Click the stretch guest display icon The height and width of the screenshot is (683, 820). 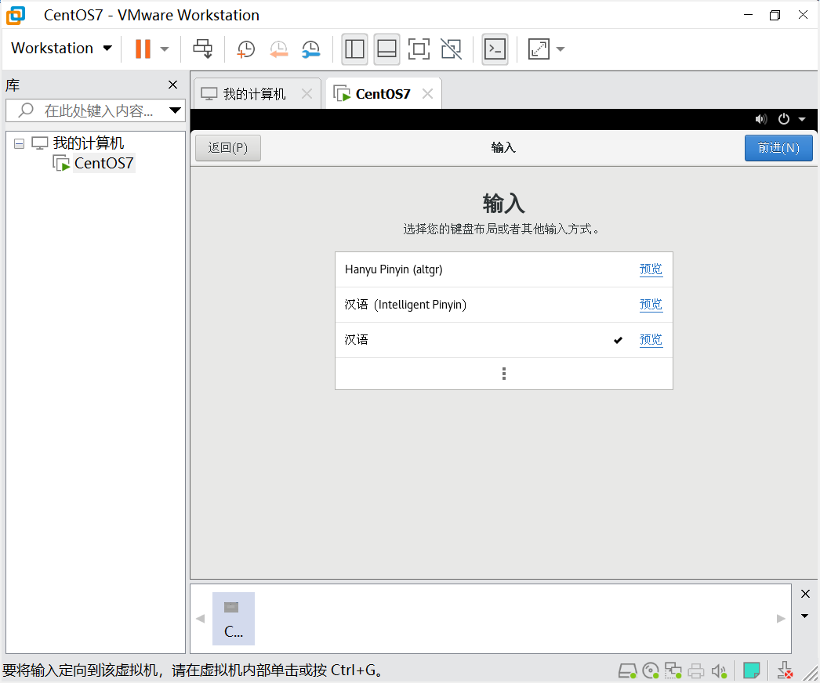[x=539, y=49]
